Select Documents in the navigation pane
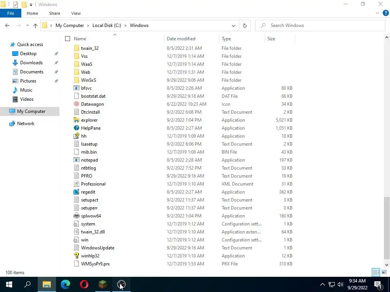 [32, 72]
